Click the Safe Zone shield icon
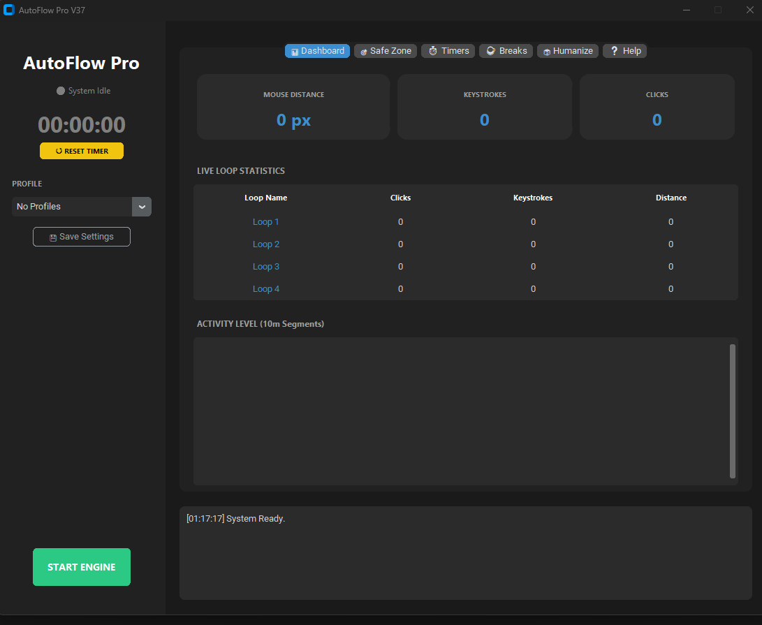The image size is (762, 625). [362, 50]
